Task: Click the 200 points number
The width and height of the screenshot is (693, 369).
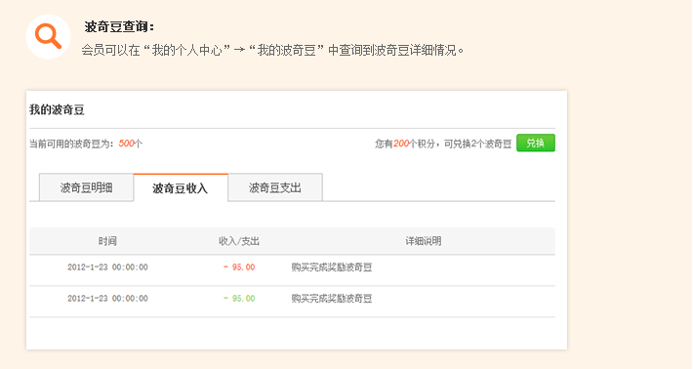Action: (401, 143)
